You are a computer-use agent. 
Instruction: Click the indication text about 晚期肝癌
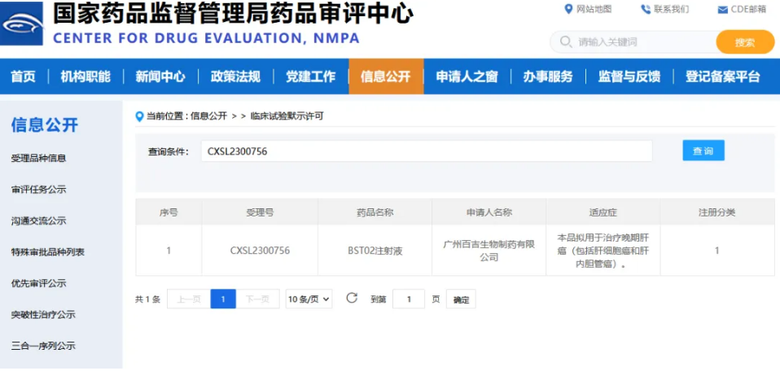[x=603, y=251]
